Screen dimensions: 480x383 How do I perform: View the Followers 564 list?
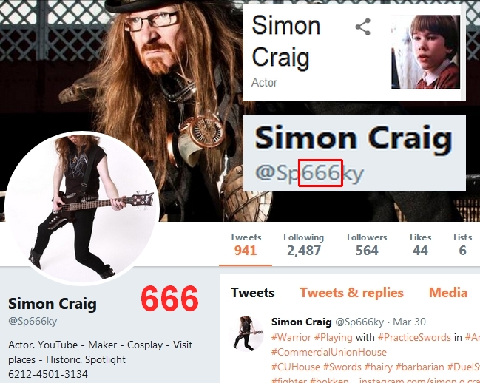(x=367, y=245)
